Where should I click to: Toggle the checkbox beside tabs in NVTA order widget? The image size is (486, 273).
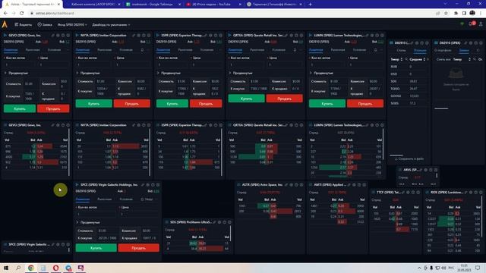(x=142, y=50)
